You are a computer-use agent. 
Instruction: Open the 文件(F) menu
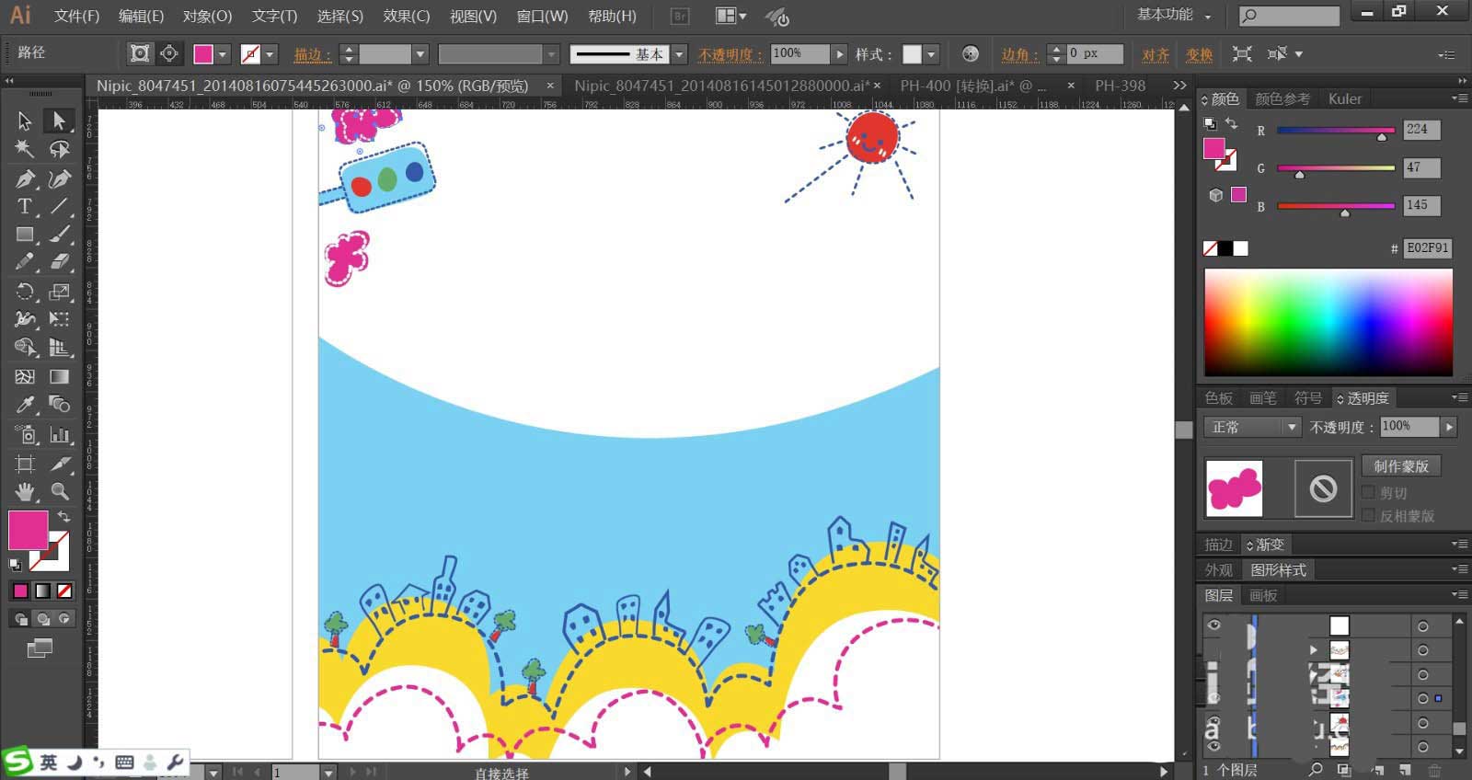[76, 16]
